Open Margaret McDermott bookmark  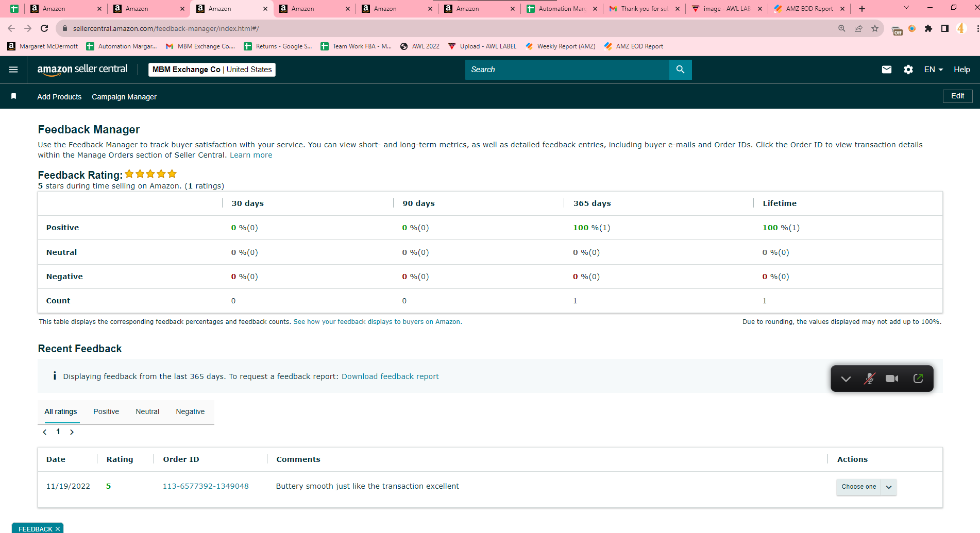43,46
